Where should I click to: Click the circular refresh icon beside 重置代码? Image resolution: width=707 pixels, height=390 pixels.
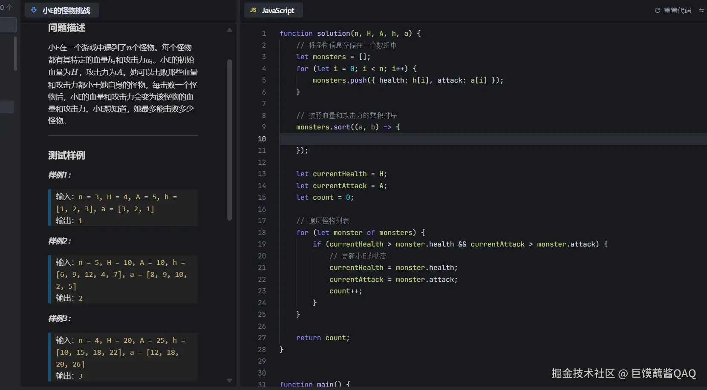pyautogui.click(x=658, y=10)
